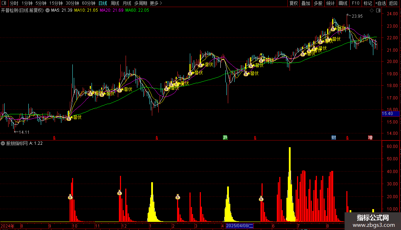
Task: Select the 5分钟 period tab
Action: (41, 3)
